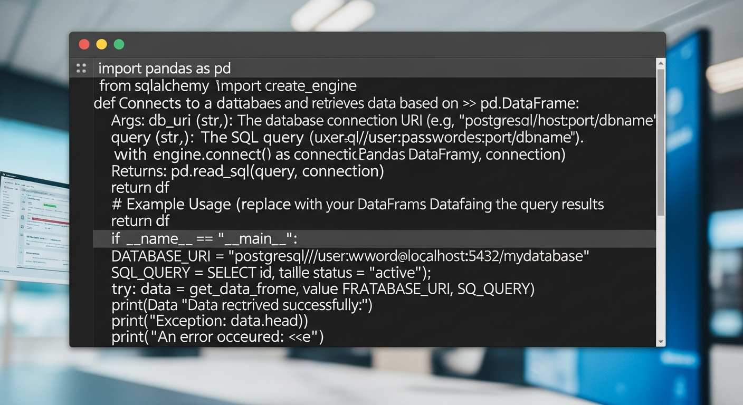Click the vertical scrollbar thumb

(660, 142)
